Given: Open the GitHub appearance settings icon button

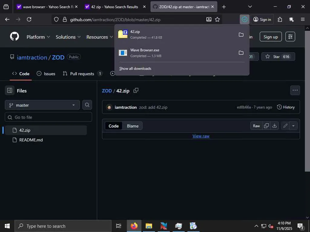Looking at the screenshot, I should (290, 37).
